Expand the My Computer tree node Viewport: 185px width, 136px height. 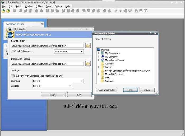coord(99,57)
